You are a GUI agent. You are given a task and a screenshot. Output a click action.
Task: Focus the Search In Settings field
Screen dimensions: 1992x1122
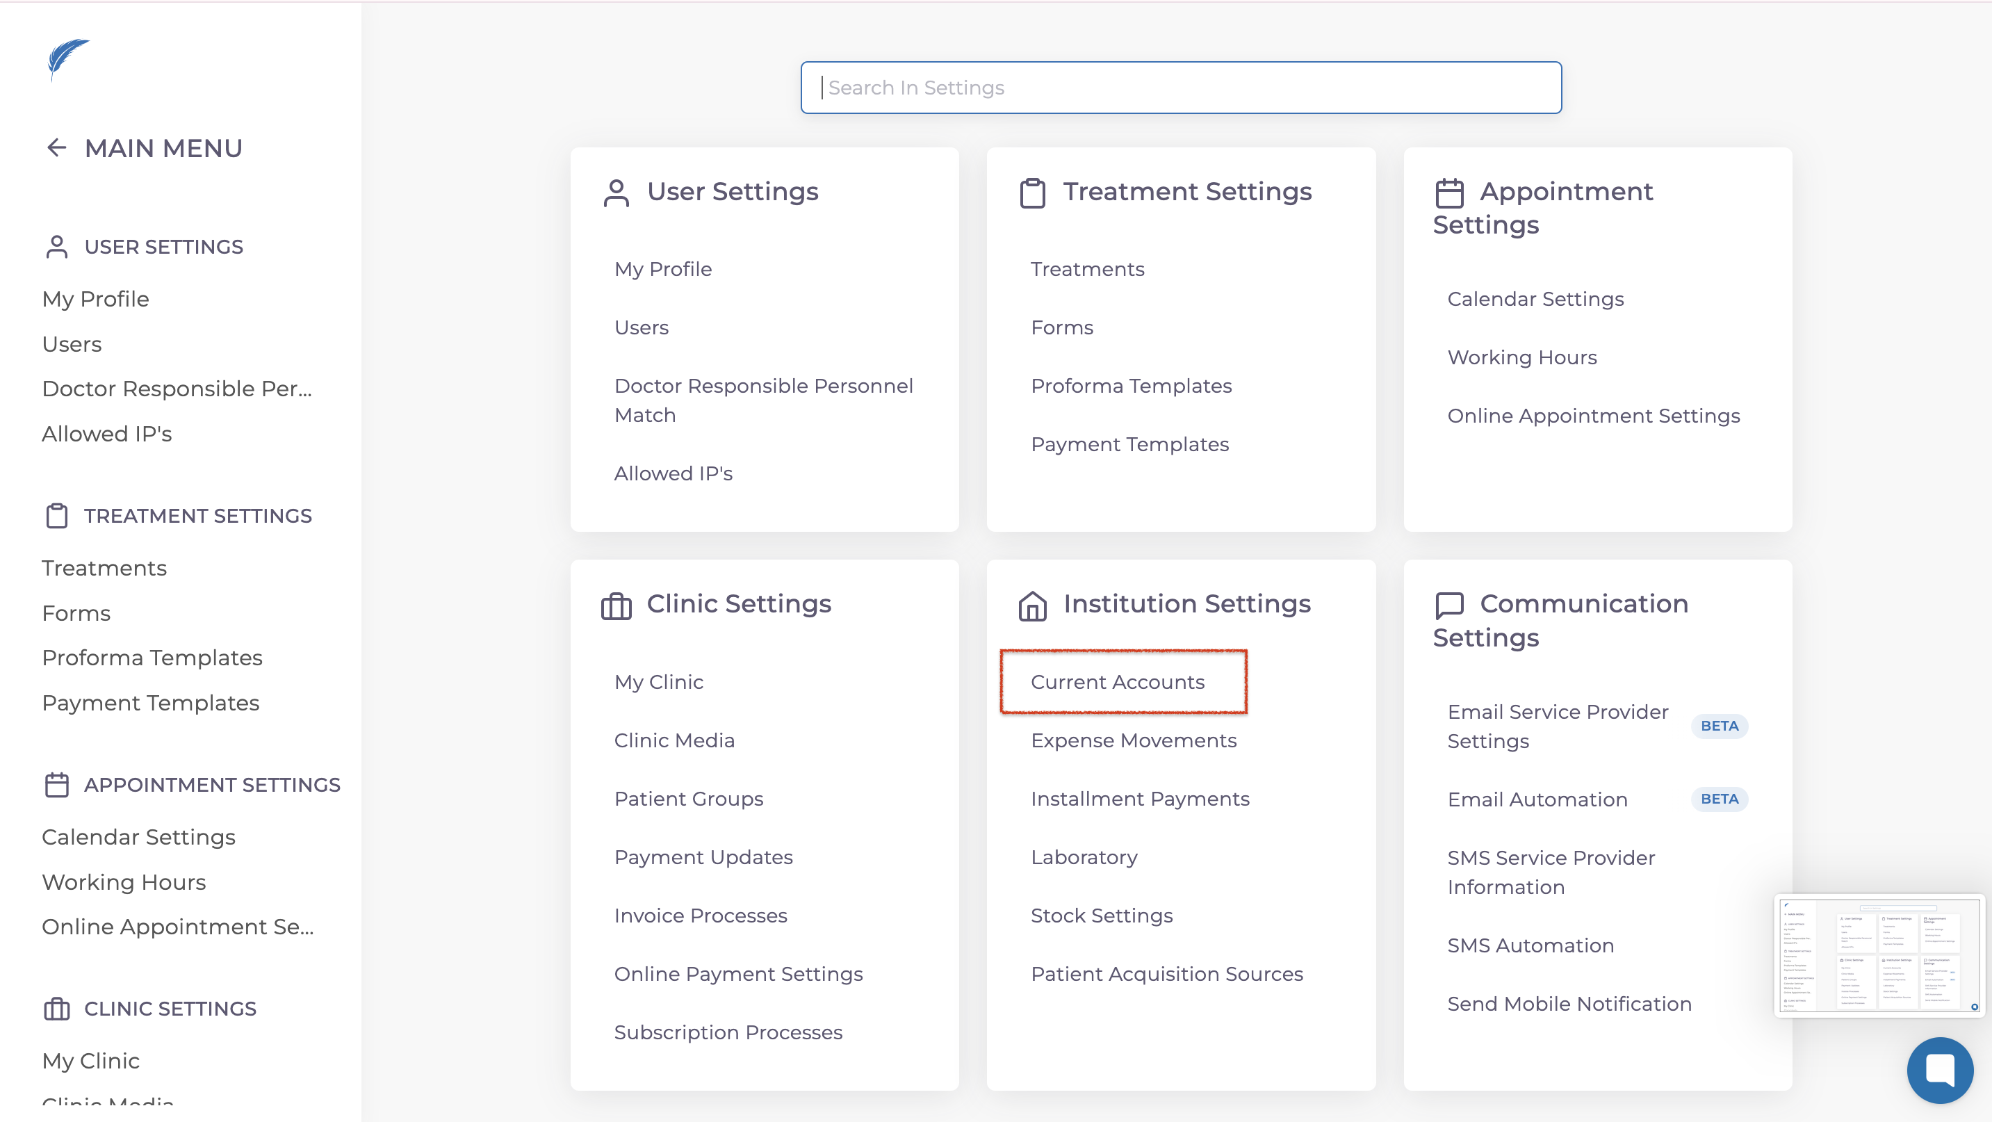pyautogui.click(x=1181, y=88)
